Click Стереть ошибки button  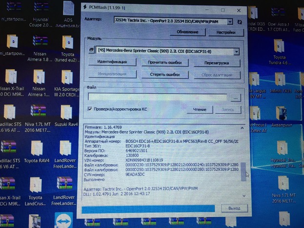(164, 74)
